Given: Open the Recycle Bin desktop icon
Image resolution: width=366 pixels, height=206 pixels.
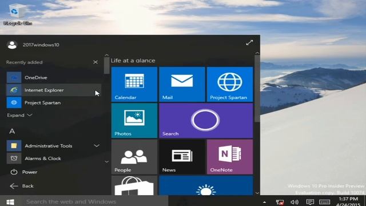Looking at the screenshot, I should [x=18, y=14].
